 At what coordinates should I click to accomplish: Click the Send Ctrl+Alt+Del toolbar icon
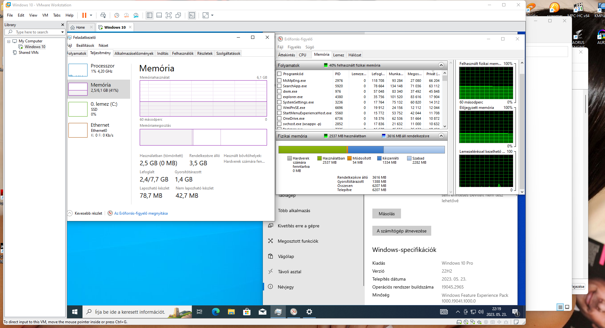(x=103, y=15)
